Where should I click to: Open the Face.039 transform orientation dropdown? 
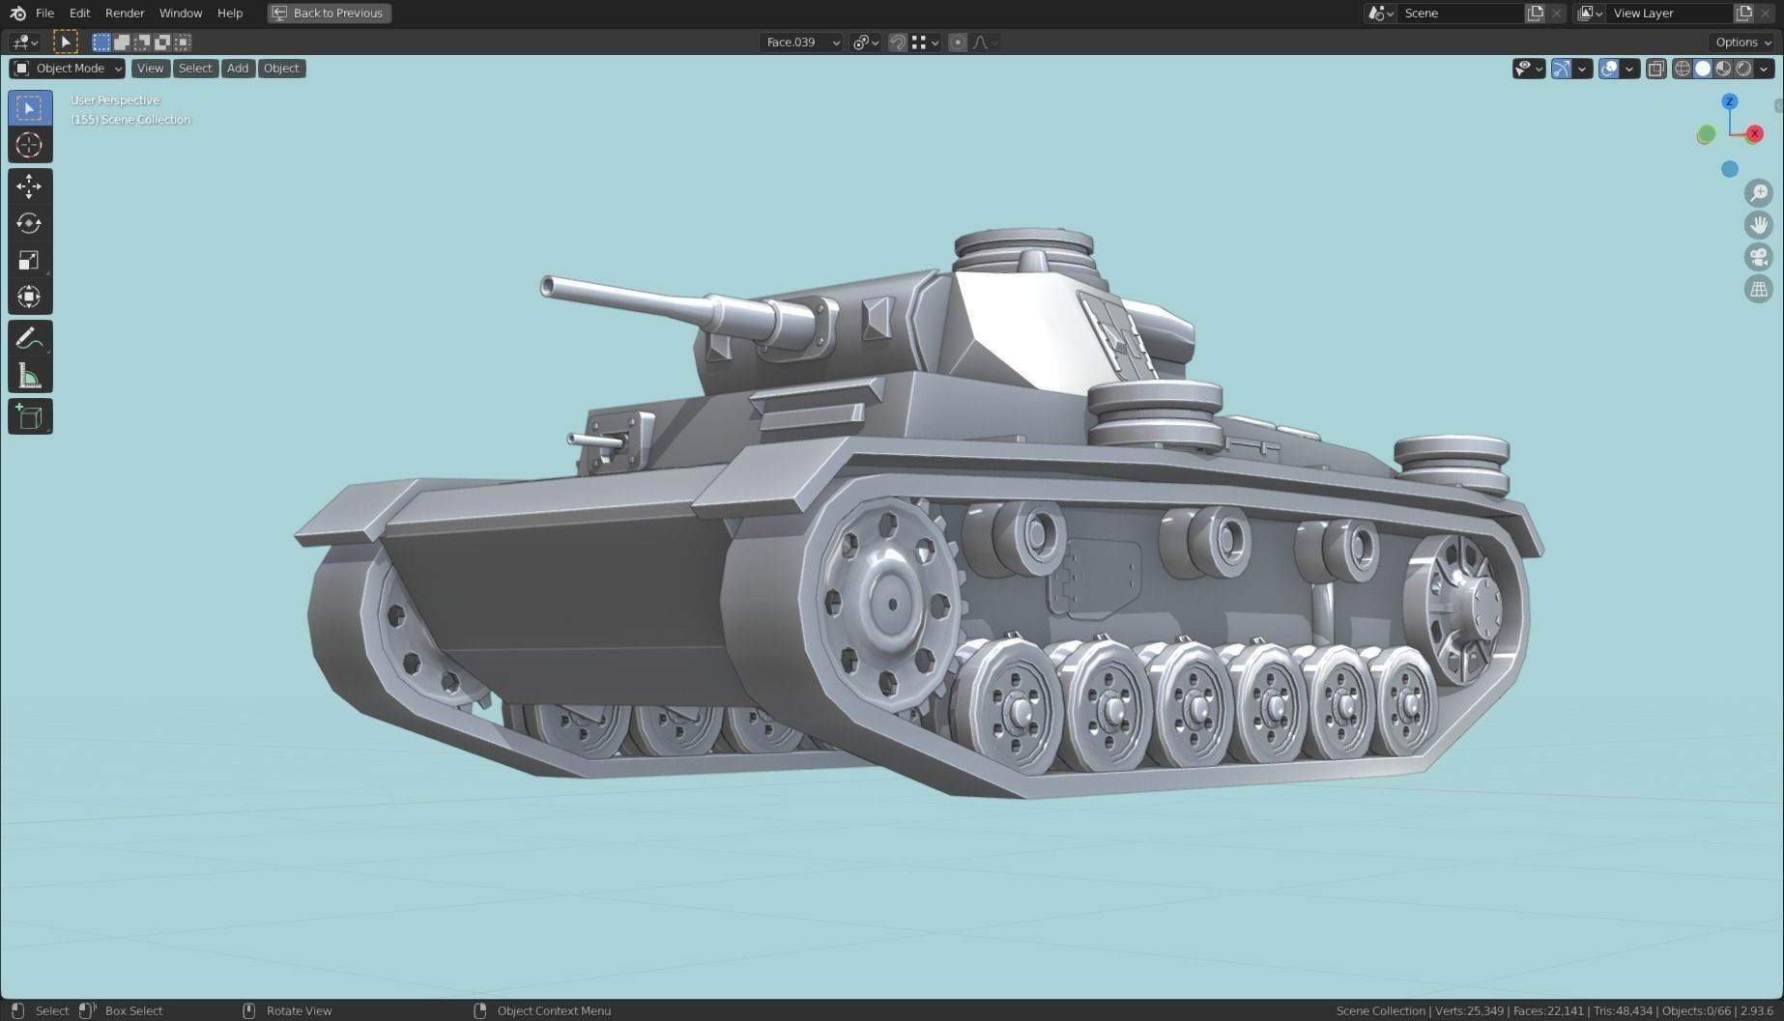[801, 42]
